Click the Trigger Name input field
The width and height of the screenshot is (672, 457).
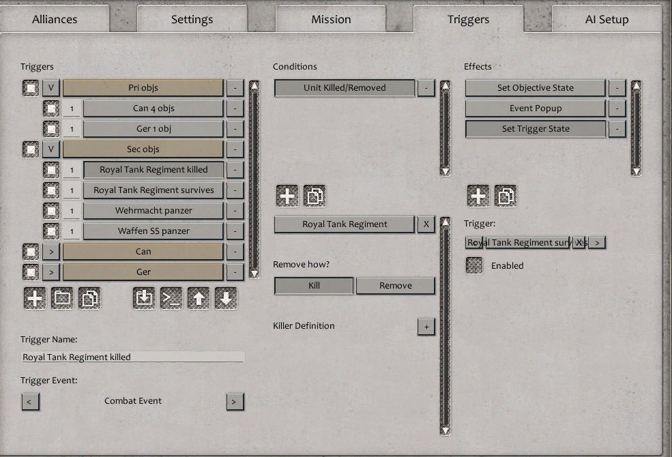click(133, 357)
